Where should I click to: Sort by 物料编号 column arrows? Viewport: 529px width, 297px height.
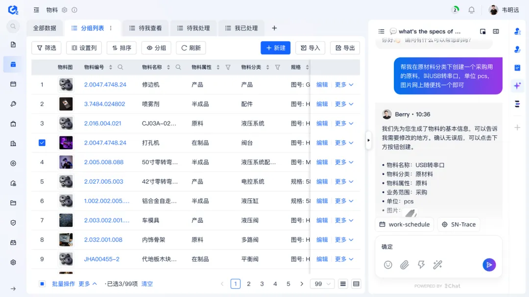coord(110,67)
